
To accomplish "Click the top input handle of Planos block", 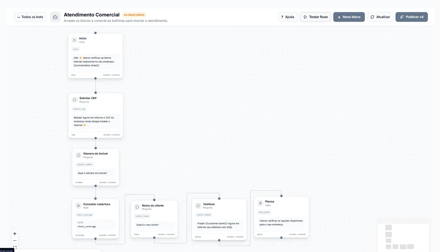I will pos(282,196).
